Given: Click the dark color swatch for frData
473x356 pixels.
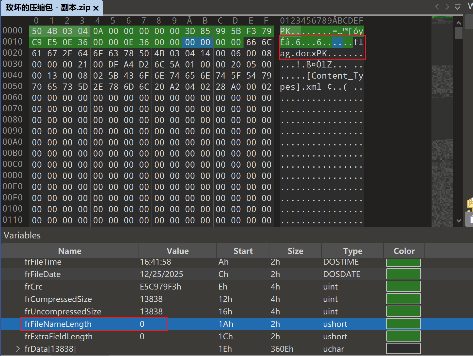Looking at the screenshot, I should tap(403, 349).
